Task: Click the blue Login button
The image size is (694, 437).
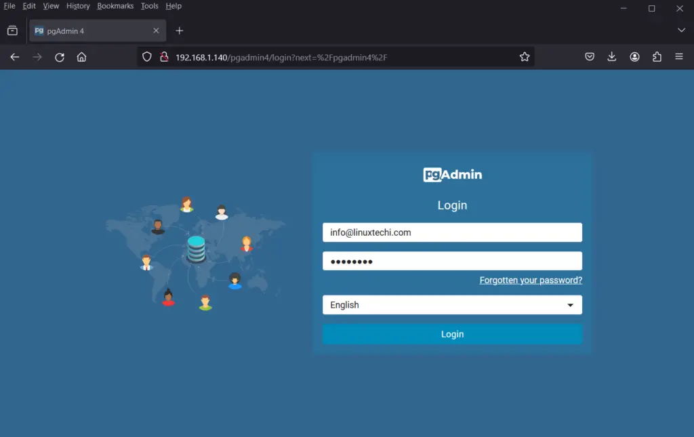Action: [x=452, y=334]
